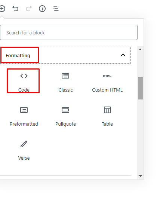Open the block navigation list icon
The image size is (157, 209).
56,9
